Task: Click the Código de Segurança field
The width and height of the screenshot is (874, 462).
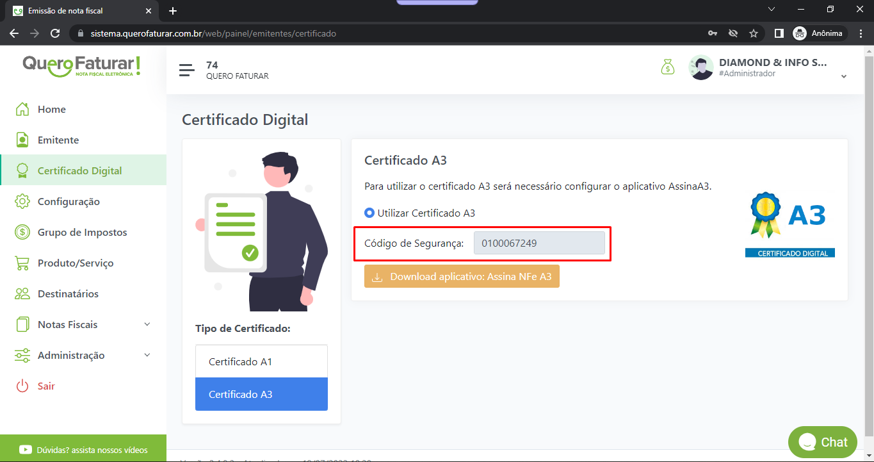Action: coord(539,243)
